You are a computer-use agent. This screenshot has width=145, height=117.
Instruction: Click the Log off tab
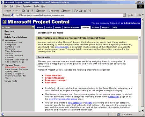click(105, 28)
